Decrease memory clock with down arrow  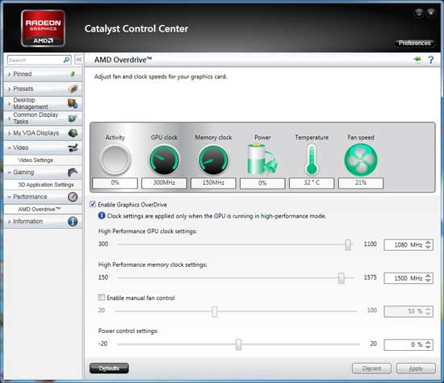tap(428, 281)
